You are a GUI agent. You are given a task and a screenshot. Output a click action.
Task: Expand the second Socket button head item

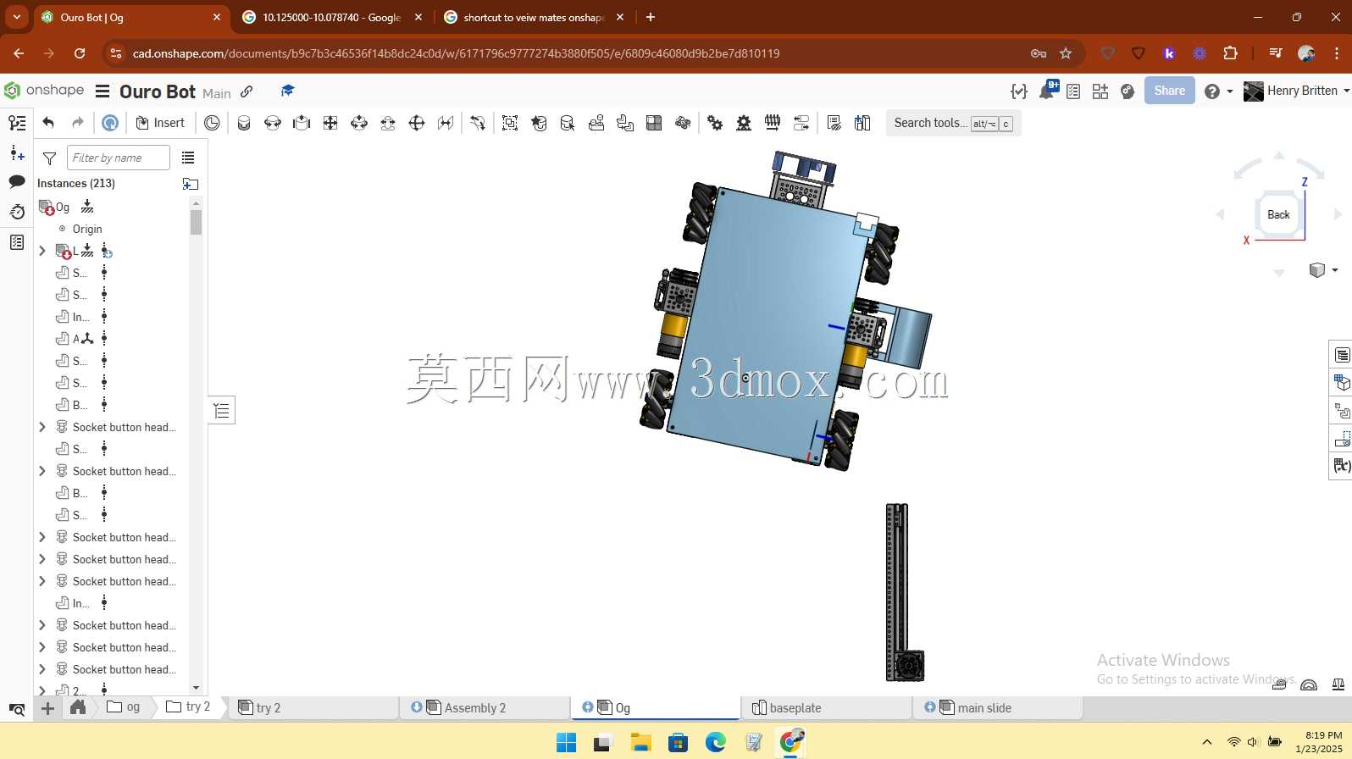[42, 471]
